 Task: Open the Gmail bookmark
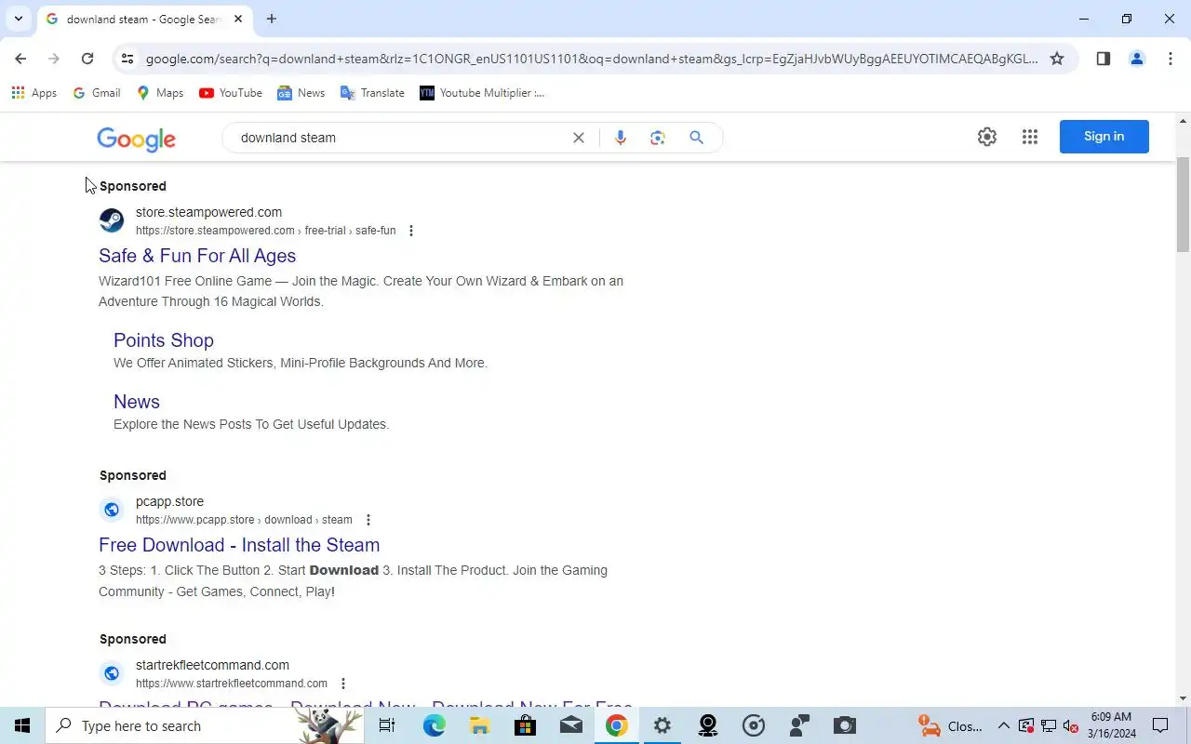97,93
